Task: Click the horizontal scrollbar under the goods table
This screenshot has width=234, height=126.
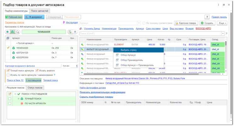Action: pos(141,74)
